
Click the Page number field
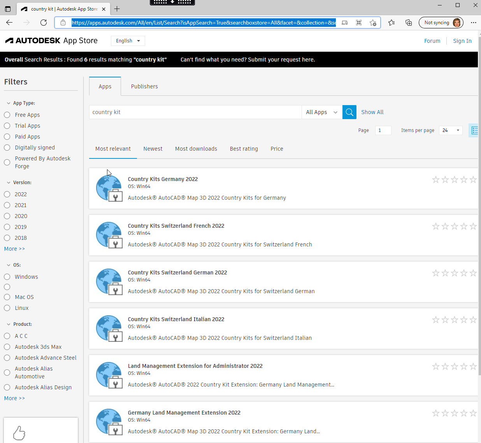(x=383, y=130)
